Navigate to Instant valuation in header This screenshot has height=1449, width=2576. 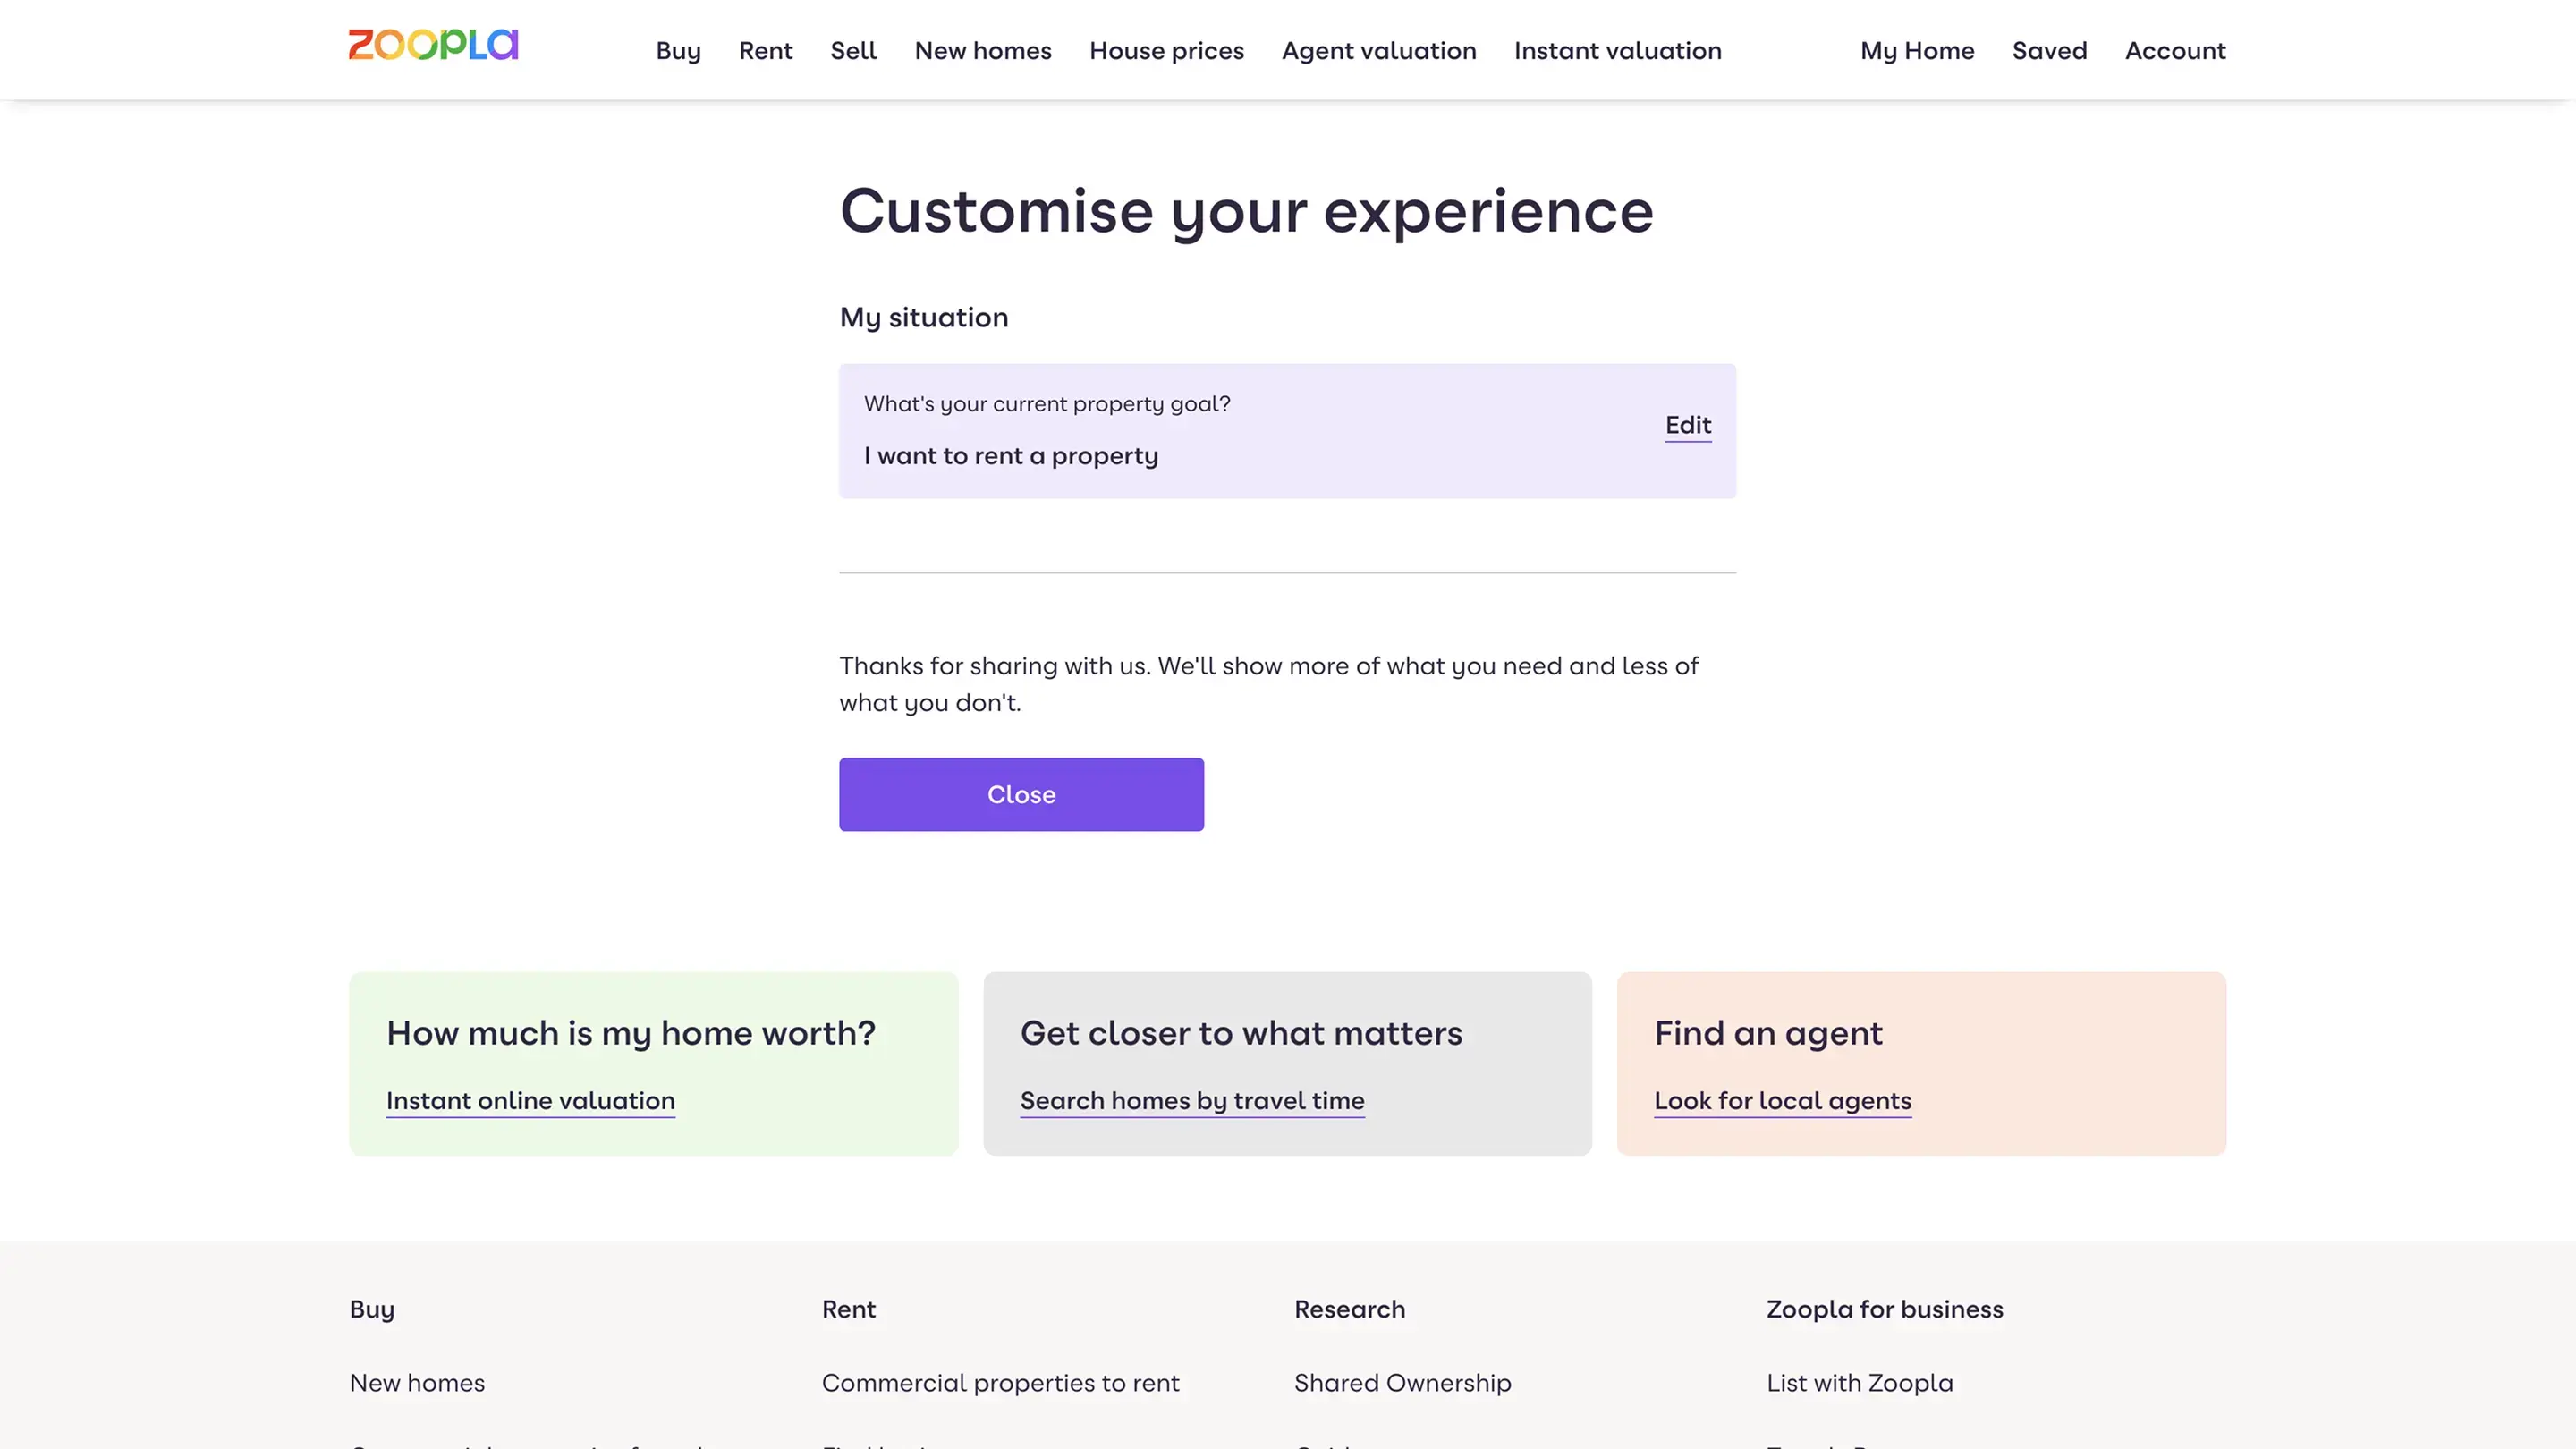[1617, 51]
